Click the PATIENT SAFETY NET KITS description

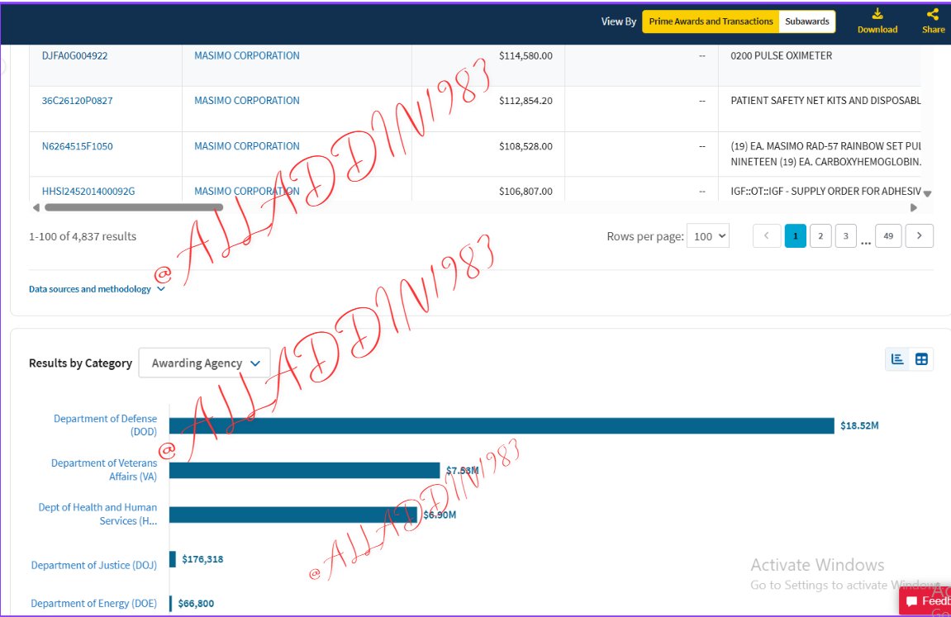(825, 101)
